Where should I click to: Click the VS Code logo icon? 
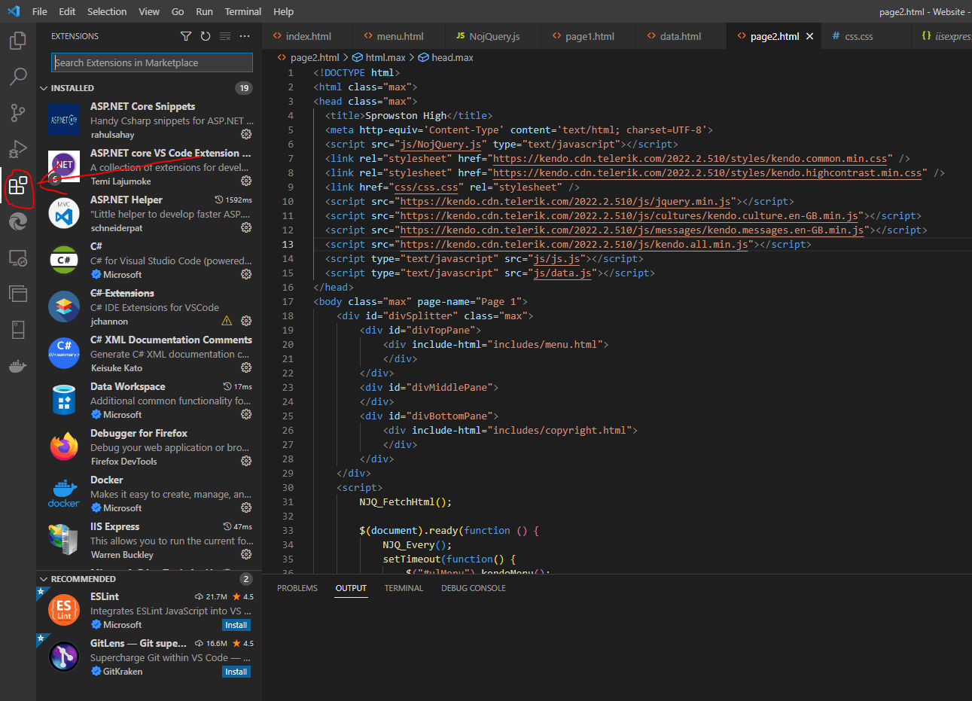click(x=14, y=11)
